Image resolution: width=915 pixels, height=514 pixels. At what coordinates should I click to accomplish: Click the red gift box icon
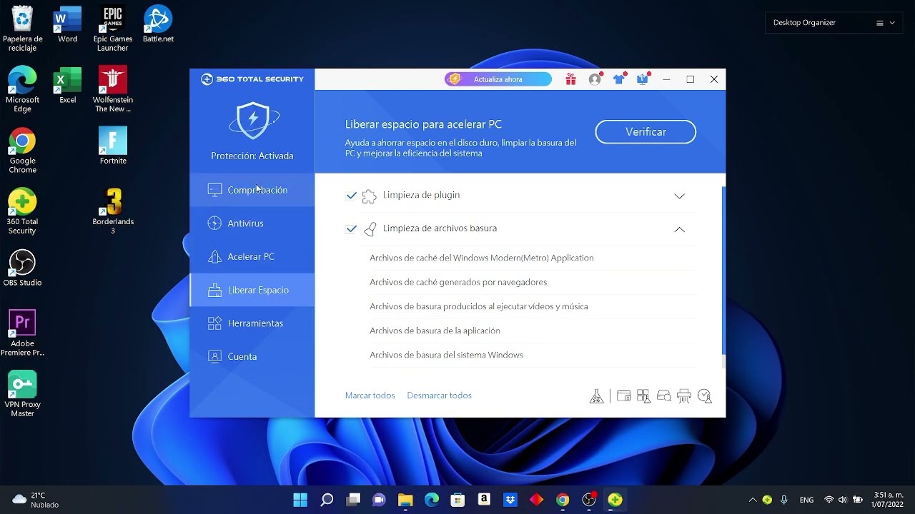tap(570, 79)
